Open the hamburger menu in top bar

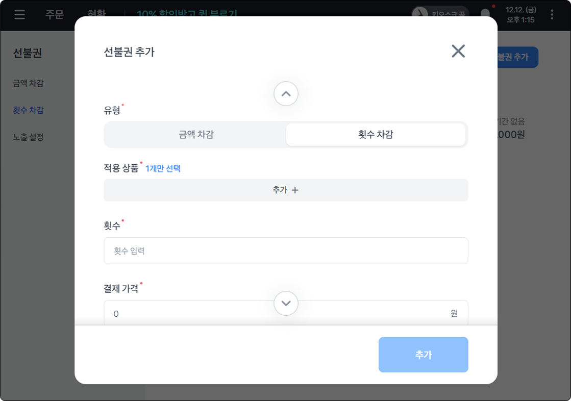(19, 14)
